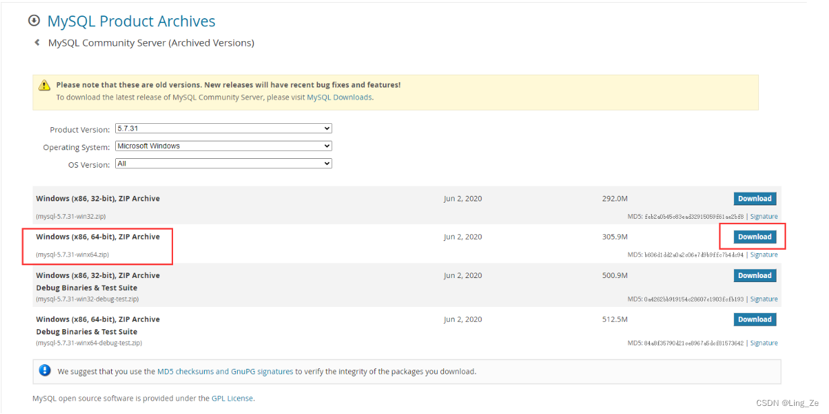This screenshot has height=414, width=829.
Task: Open Signature link for mysql-5.7.31-winx64.zip
Action: tap(764, 255)
